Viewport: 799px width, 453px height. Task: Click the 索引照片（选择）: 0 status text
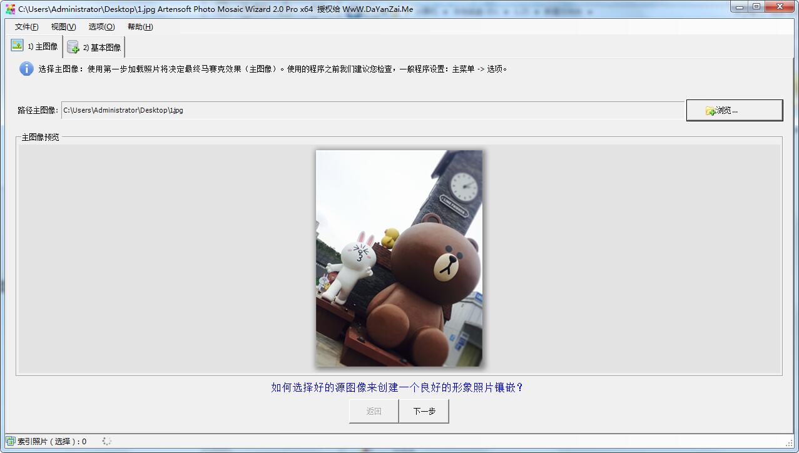[52, 441]
